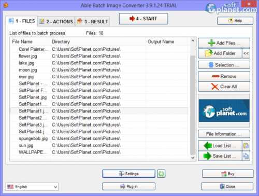Click the file list scroll up arrow
The image size is (259, 196).
click(x=193, y=41)
